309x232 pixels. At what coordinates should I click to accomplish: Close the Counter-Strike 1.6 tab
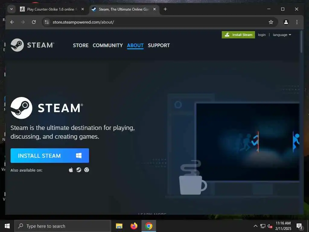coord(83,9)
